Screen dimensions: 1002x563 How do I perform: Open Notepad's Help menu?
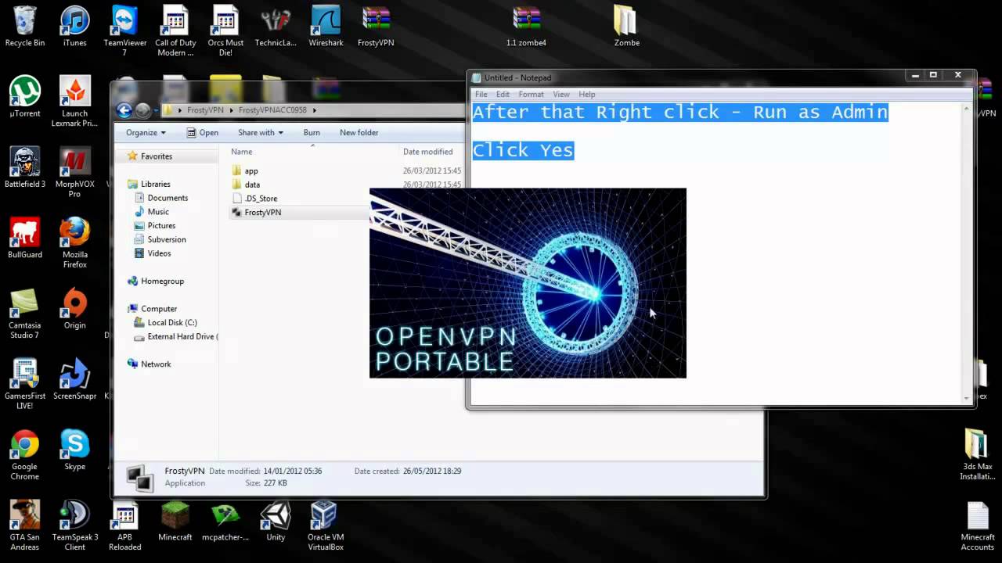(x=587, y=95)
